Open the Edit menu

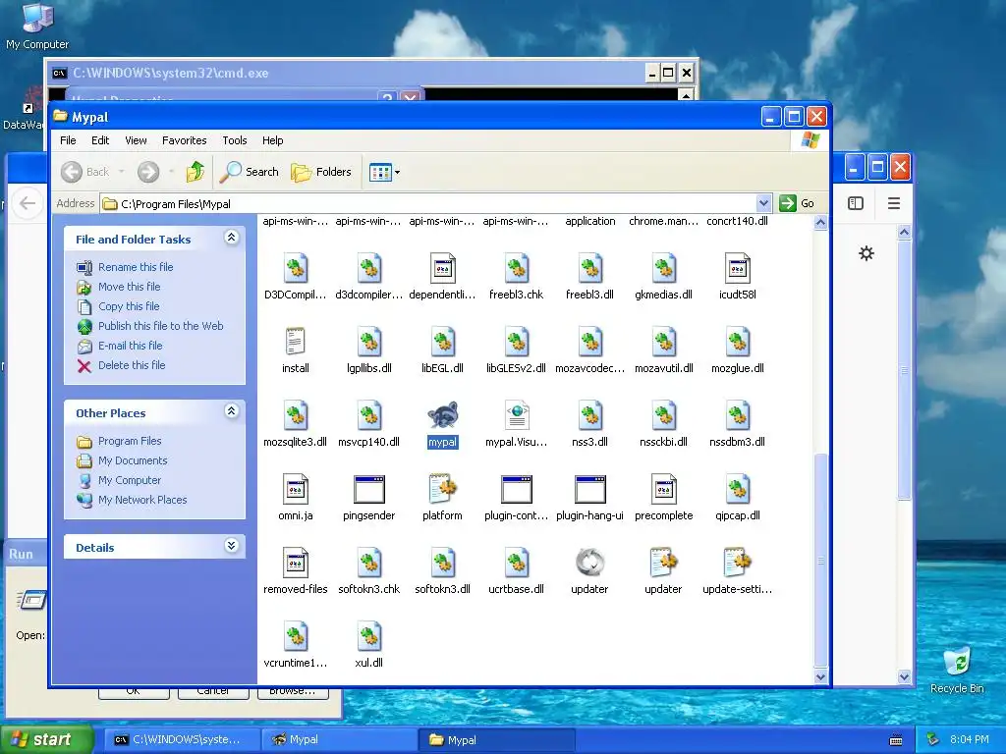[100, 140]
